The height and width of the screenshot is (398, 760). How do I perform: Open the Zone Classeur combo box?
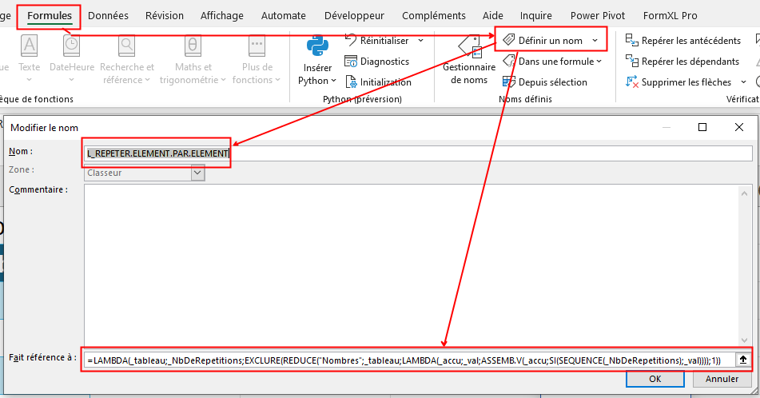[x=197, y=173]
